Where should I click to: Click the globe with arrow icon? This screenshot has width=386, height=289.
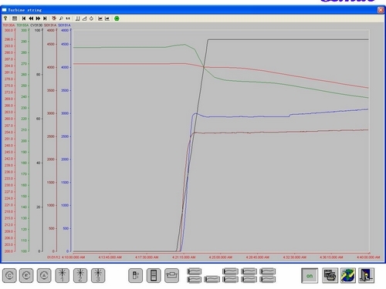tap(348, 275)
